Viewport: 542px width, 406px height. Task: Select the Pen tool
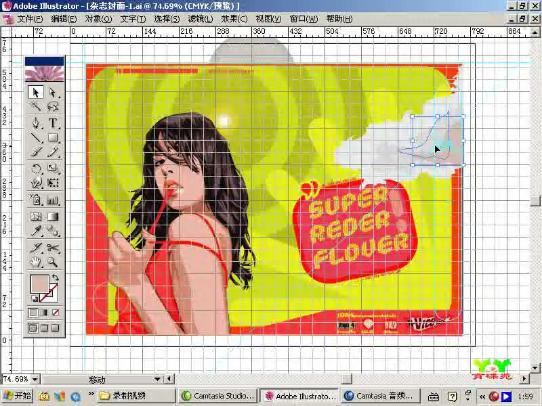36,123
